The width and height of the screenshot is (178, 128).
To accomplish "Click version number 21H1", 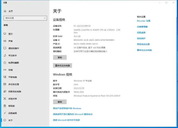I will (x=76, y=85).
